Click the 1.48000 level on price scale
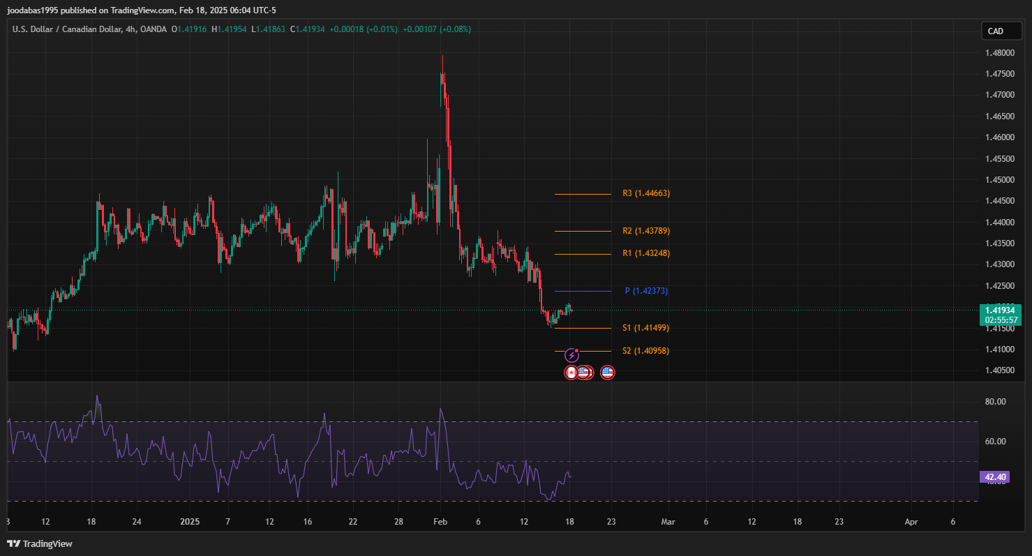Viewport: 1032px width, 556px height. coord(999,53)
